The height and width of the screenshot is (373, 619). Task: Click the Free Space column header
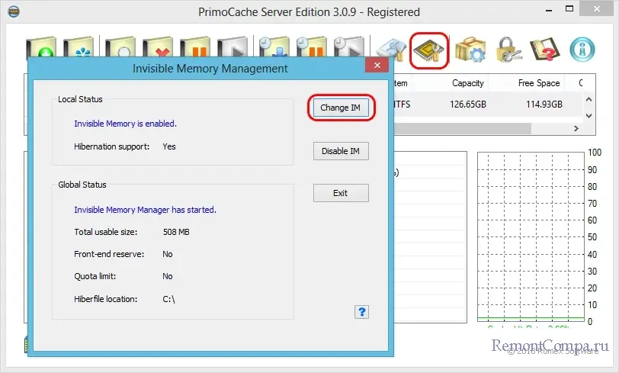538,83
